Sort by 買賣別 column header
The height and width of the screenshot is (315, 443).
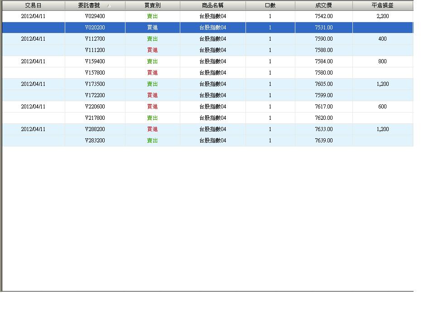tap(153, 5)
